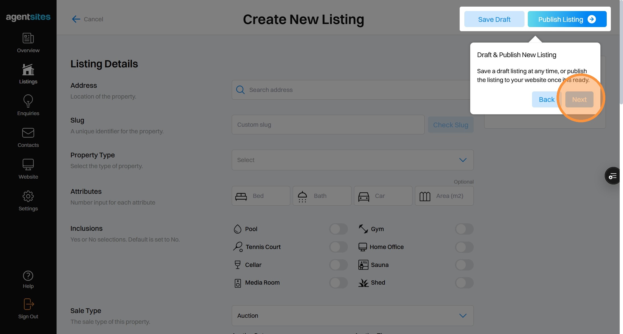This screenshot has height=334, width=623.
Task: Click the Cancel back link
Action: 87,19
